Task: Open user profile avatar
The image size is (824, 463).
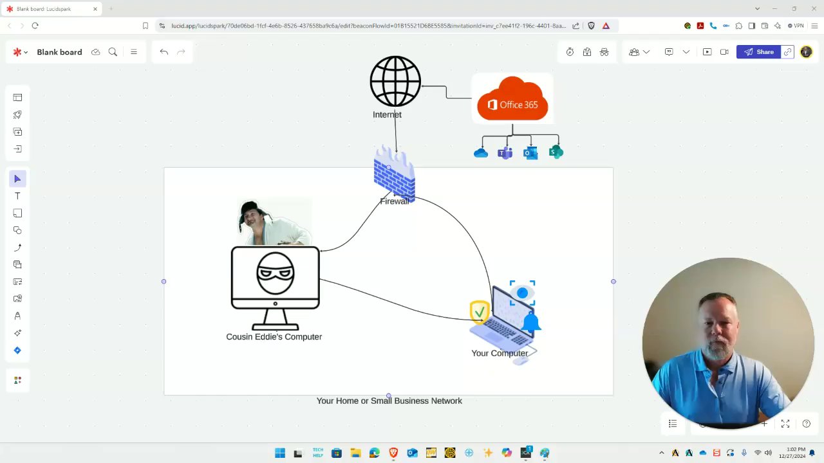Action: click(x=806, y=52)
